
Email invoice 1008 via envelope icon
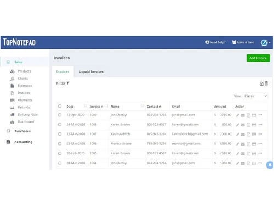(243, 125)
